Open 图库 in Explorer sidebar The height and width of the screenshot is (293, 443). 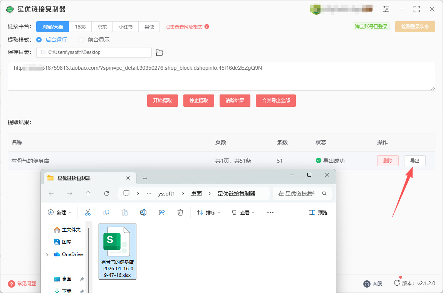(63, 242)
